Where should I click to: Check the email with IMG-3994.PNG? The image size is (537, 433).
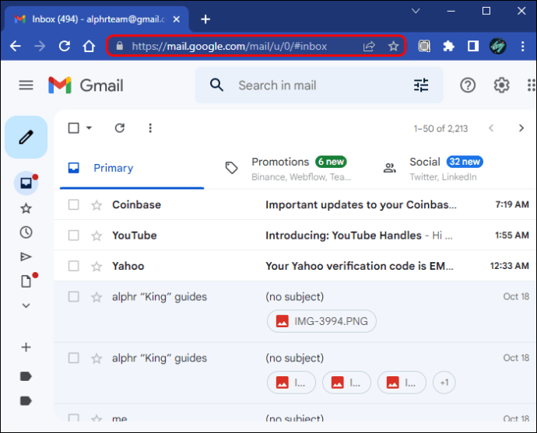(74, 296)
